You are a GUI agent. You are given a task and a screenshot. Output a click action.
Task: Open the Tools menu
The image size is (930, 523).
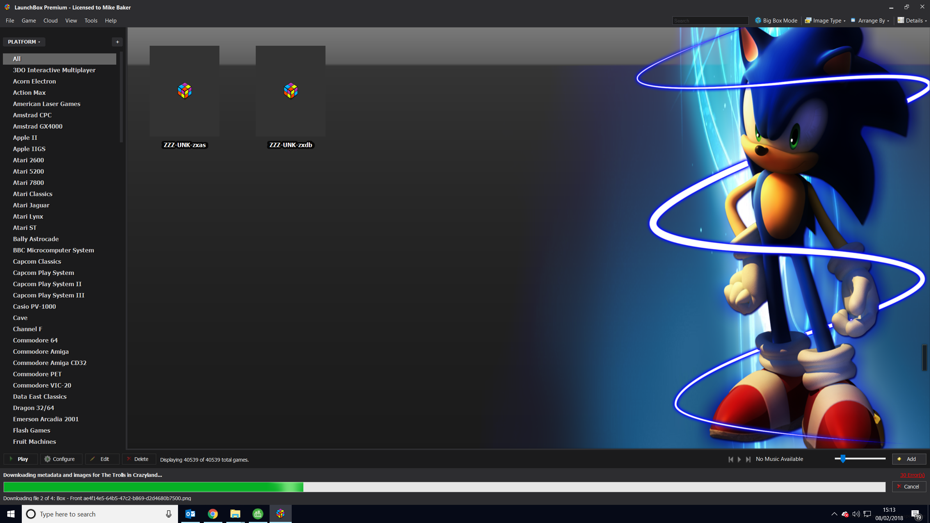tap(91, 21)
